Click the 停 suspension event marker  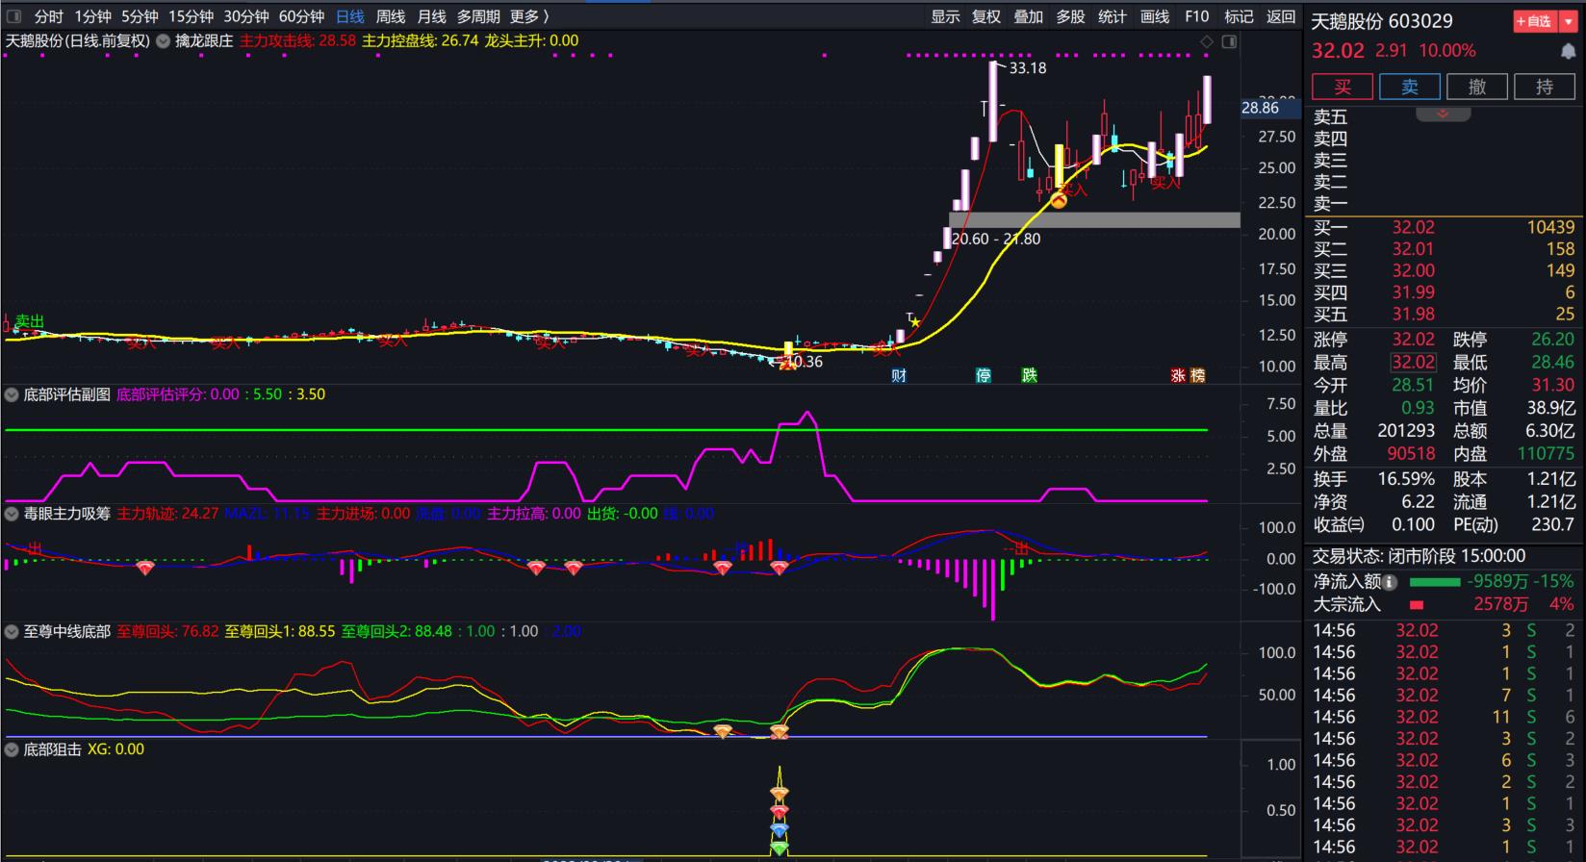[x=984, y=375]
